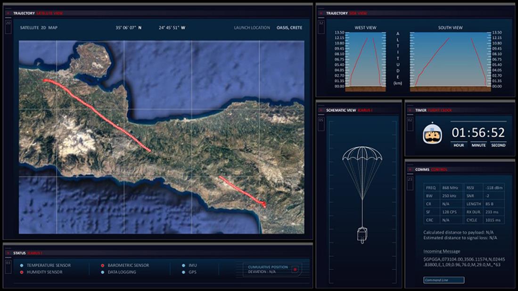Viewport: 518px width, 291px height.
Task: Click the red icon on Status panel header
Action: coord(8,253)
